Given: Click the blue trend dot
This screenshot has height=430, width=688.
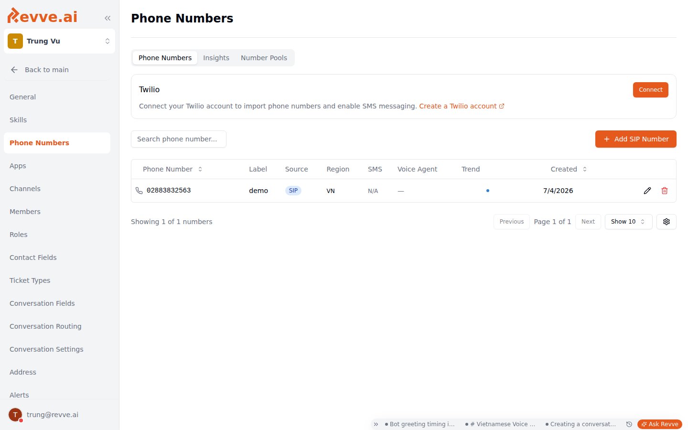Looking at the screenshot, I should [487, 191].
